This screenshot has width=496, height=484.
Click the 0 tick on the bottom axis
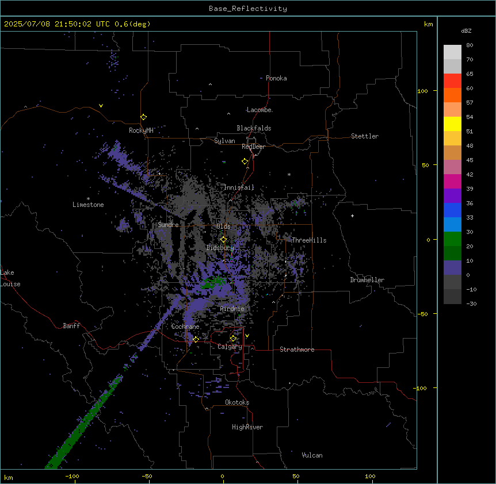coord(222,476)
